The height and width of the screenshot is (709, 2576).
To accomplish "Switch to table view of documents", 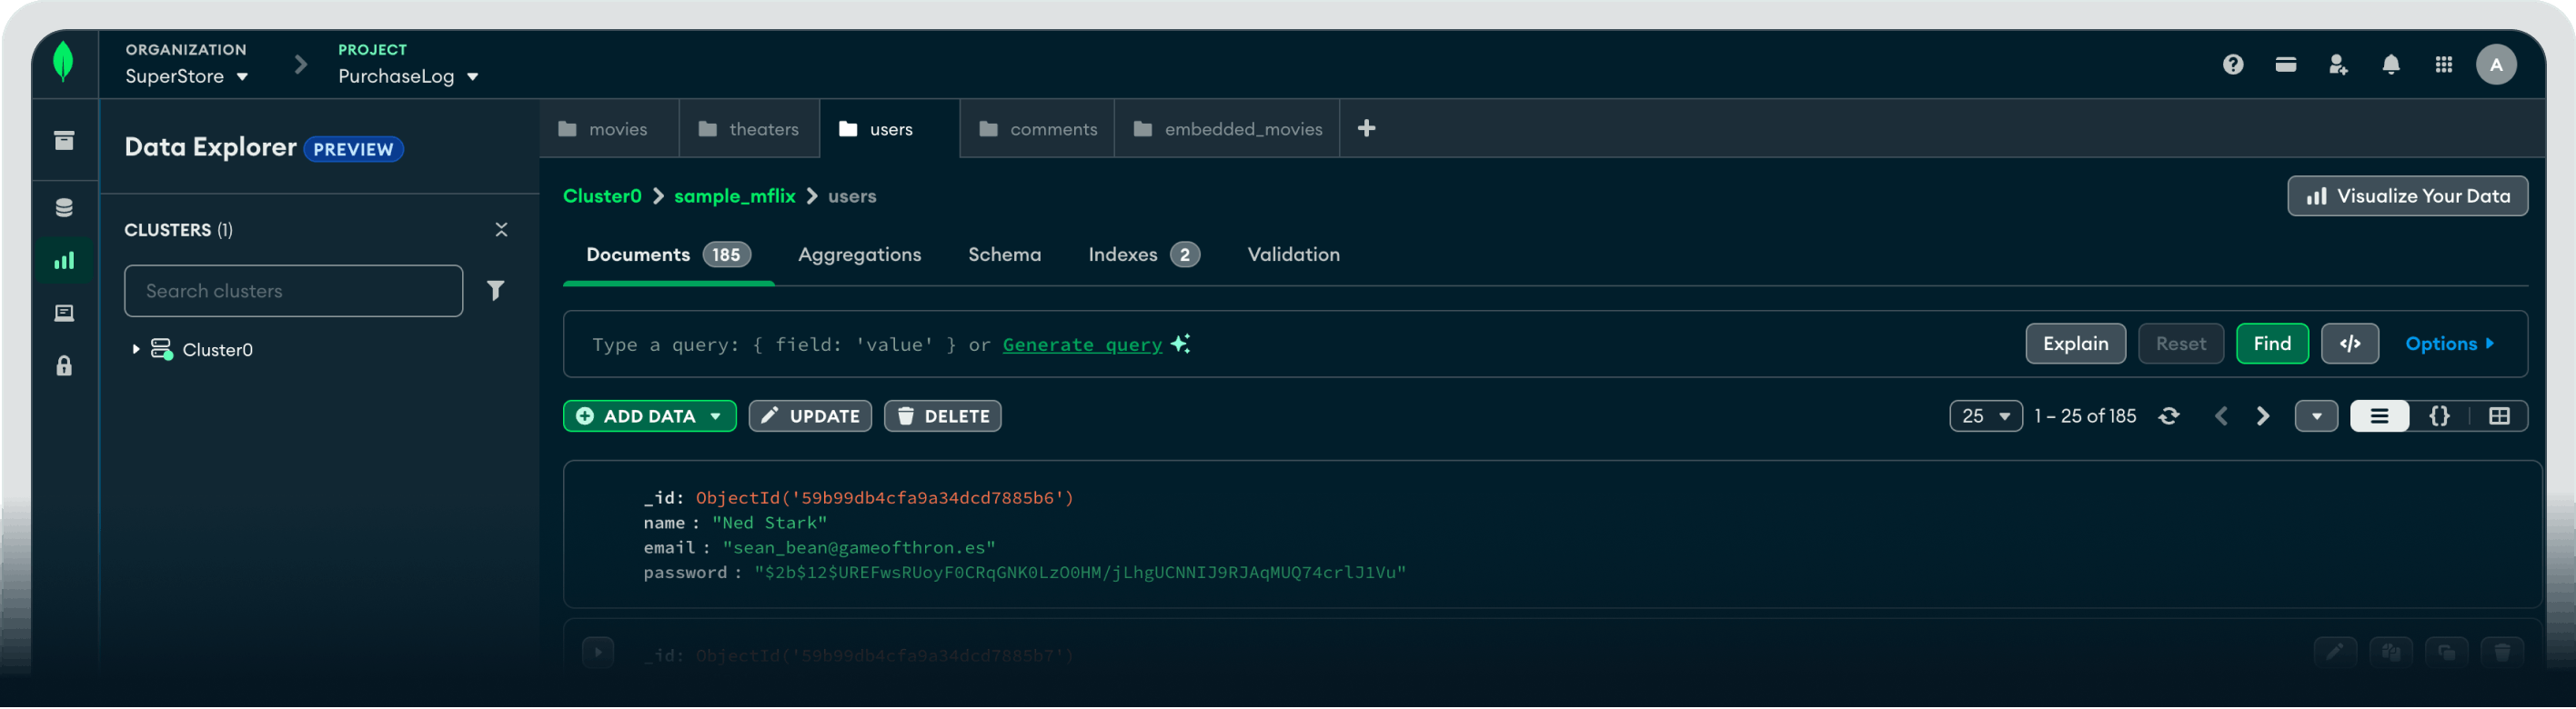I will click(x=2498, y=416).
